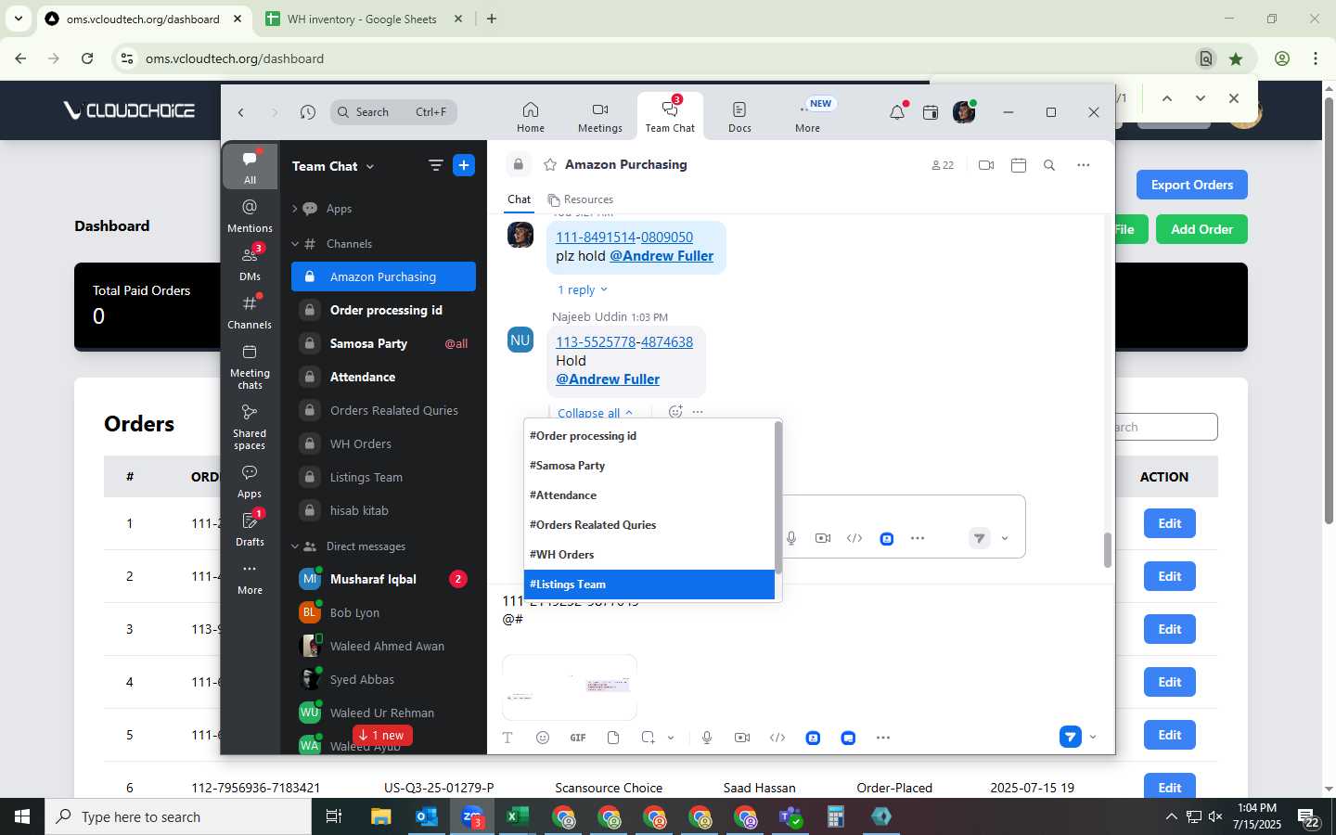Show hidden icons in Windows system tray

tap(1171, 816)
